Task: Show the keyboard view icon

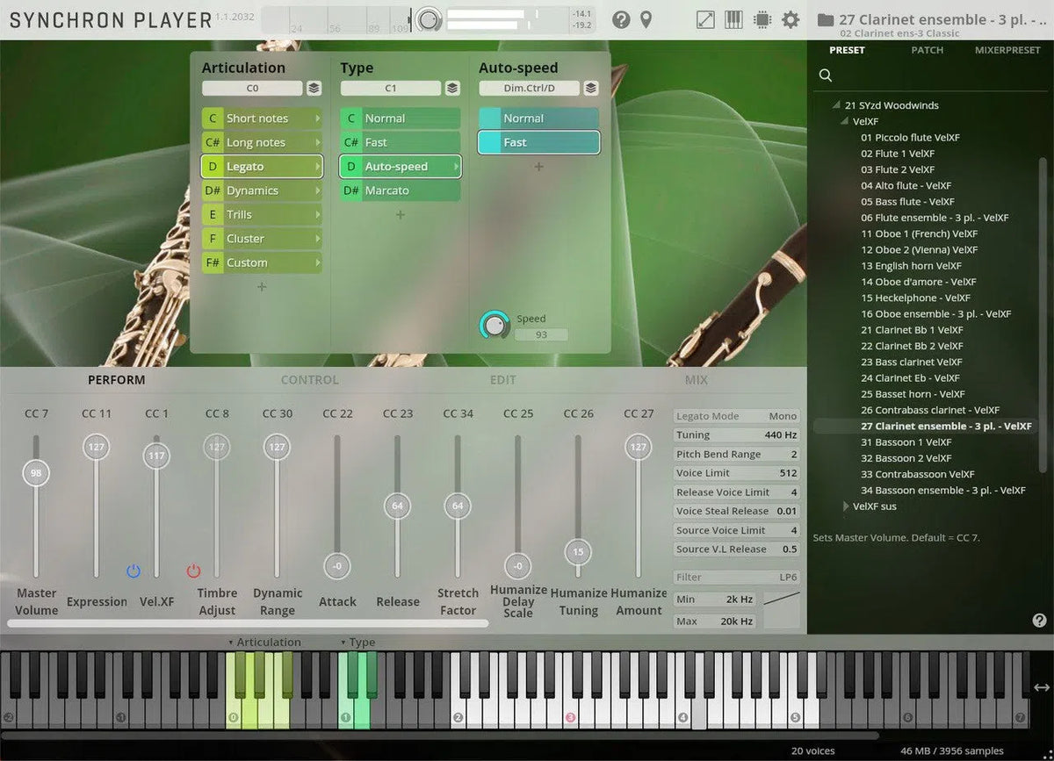Action: click(x=733, y=19)
